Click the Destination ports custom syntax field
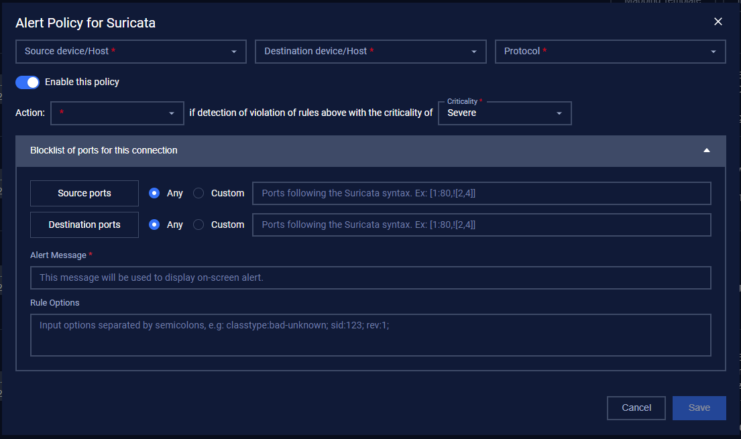The width and height of the screenshot is (741, 439). 481,225
